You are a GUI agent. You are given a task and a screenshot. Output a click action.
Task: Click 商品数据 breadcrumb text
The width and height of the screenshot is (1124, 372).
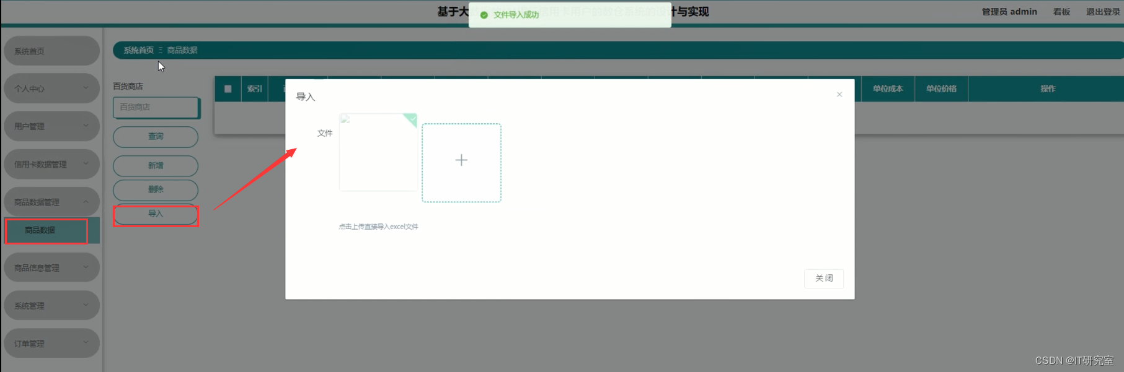coord(182,50)
